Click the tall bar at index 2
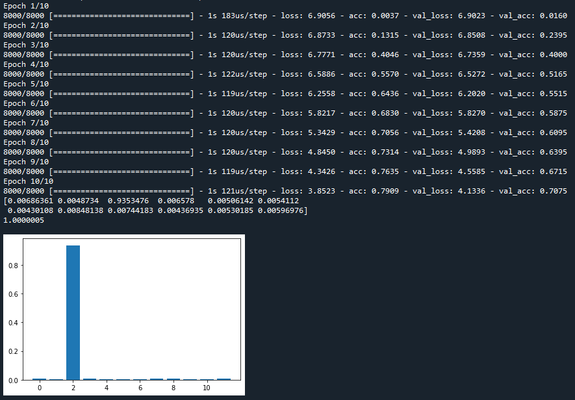The image size is (575, 400). (73, 313)
